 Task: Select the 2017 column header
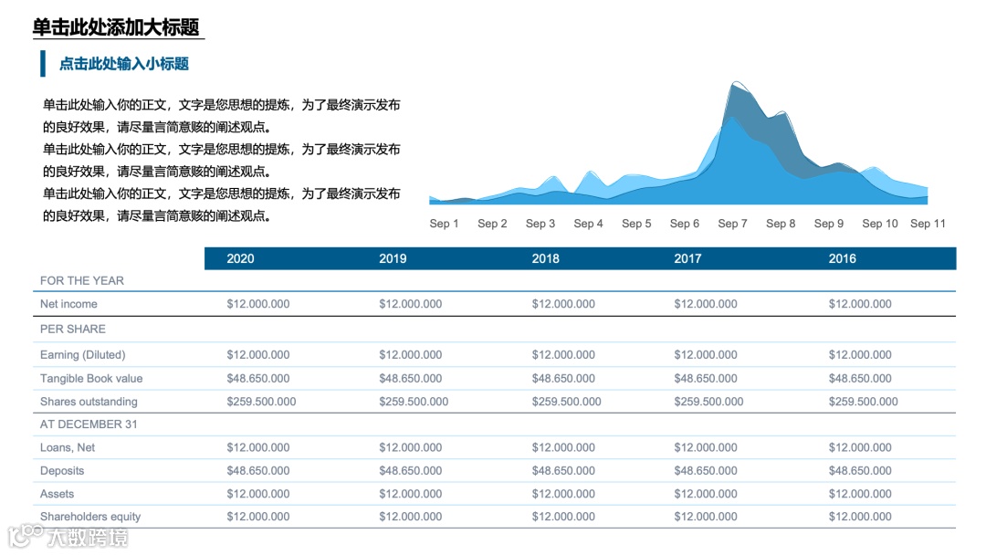pyautogui.click(x=687, y=258)
